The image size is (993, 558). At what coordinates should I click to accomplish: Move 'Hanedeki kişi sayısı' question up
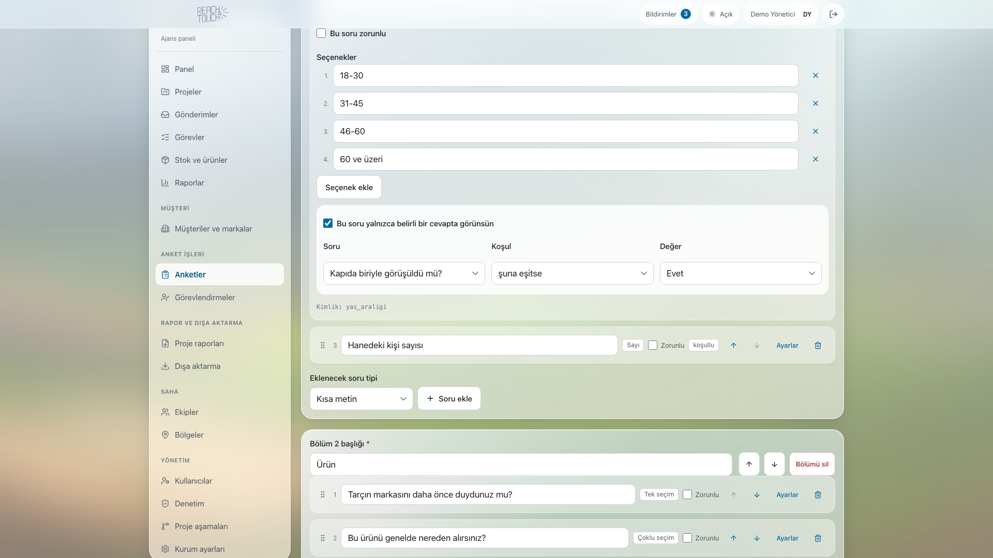point(733,345)
